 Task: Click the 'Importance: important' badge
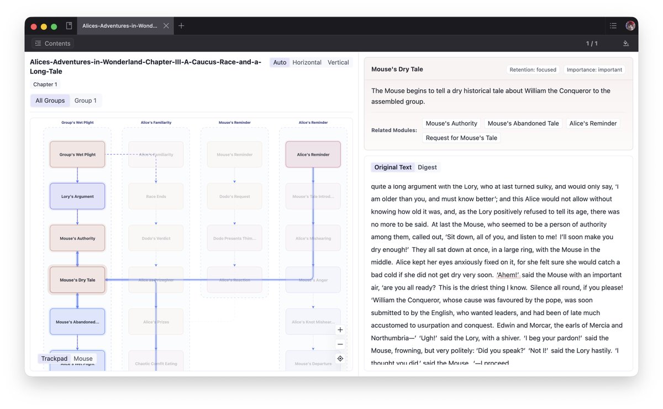pos(594,70)
